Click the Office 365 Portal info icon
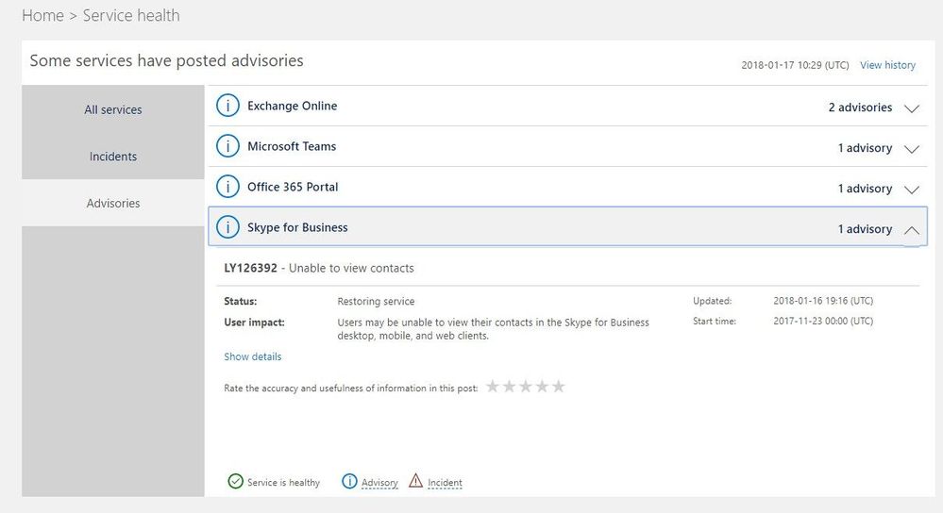The image size is (943, 513). coord(227,188)
